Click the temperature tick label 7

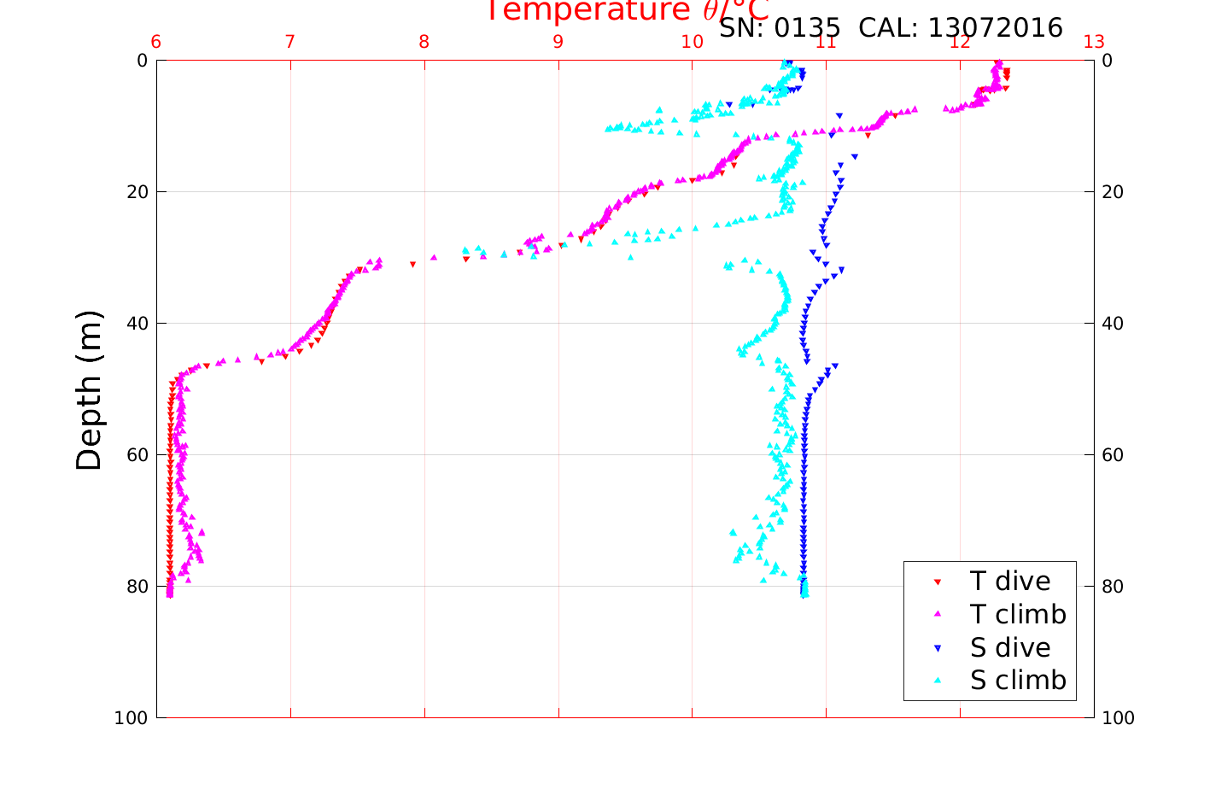[x=290, y=43]
